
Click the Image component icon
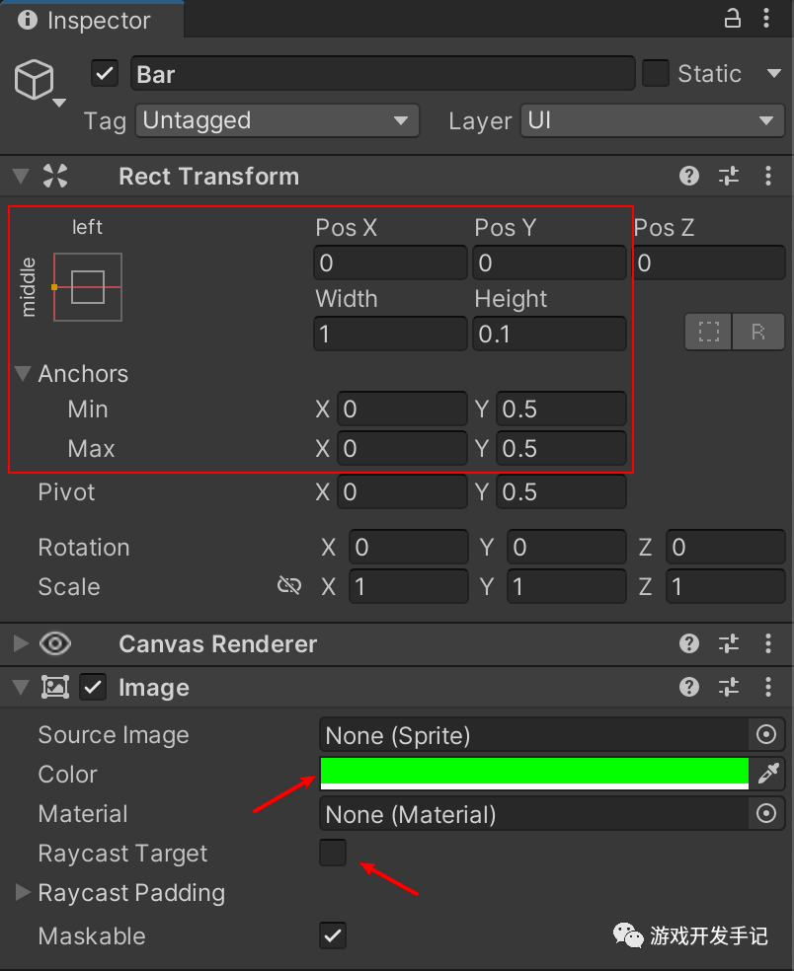coord(55,687)
